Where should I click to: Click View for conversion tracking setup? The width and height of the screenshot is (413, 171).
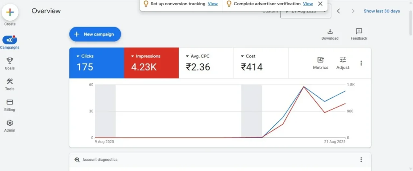[213, 4]
